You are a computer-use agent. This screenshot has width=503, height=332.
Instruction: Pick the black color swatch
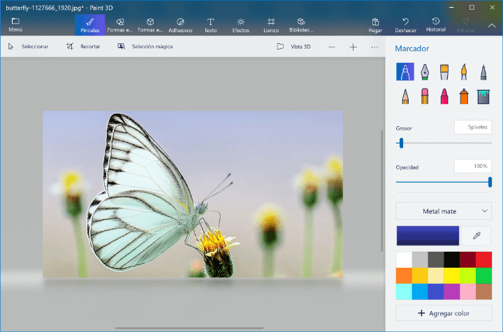[x=452, y=259]
